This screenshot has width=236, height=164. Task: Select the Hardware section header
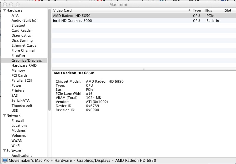(14, 10)
